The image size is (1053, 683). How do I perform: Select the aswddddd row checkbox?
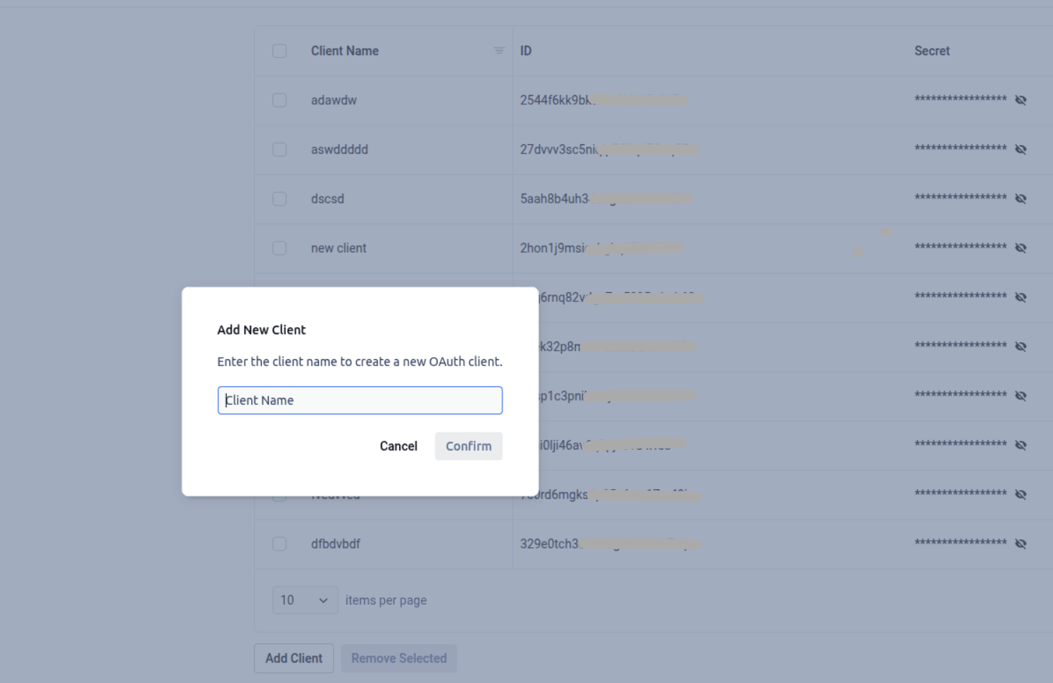[x=279, y=149]
